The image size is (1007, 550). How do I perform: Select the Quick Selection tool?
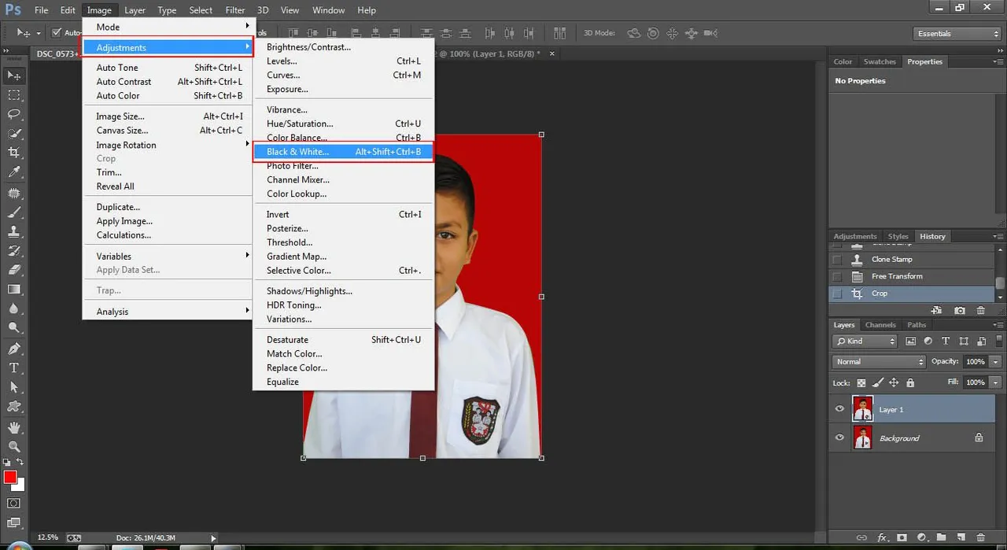click(14, 133)
